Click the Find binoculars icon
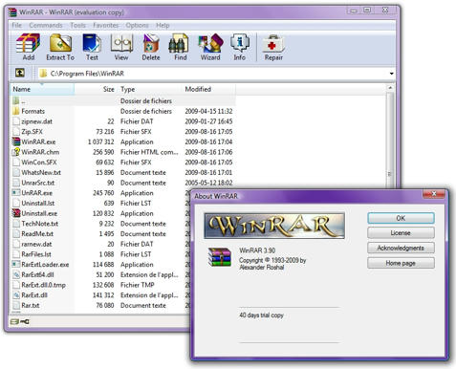This screenshot has width=456, height=369. click(x=179, y=43)
